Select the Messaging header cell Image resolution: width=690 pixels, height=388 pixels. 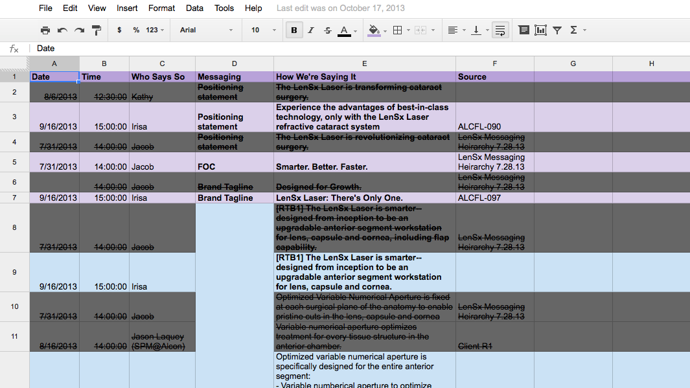pyautogui.click(x=234, y=76)
